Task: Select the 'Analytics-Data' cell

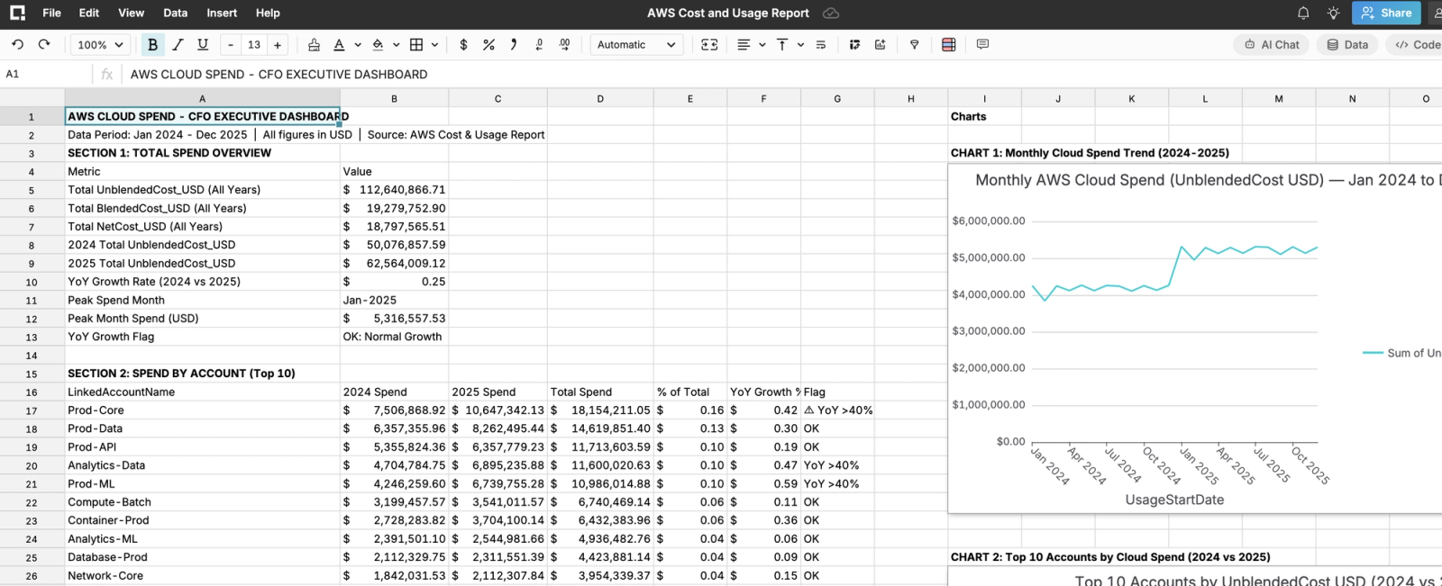Action: 202,465
